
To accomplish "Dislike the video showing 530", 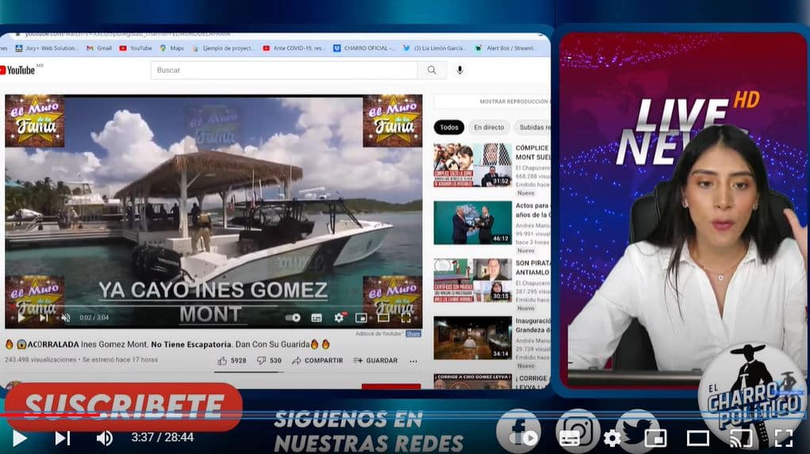I will 270,361.
